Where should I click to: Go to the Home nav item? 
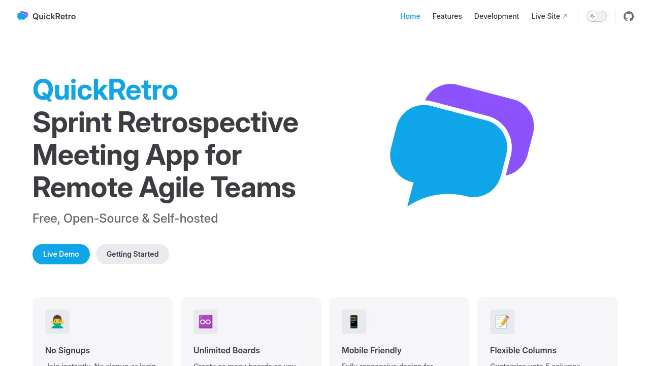pos(410,16)
